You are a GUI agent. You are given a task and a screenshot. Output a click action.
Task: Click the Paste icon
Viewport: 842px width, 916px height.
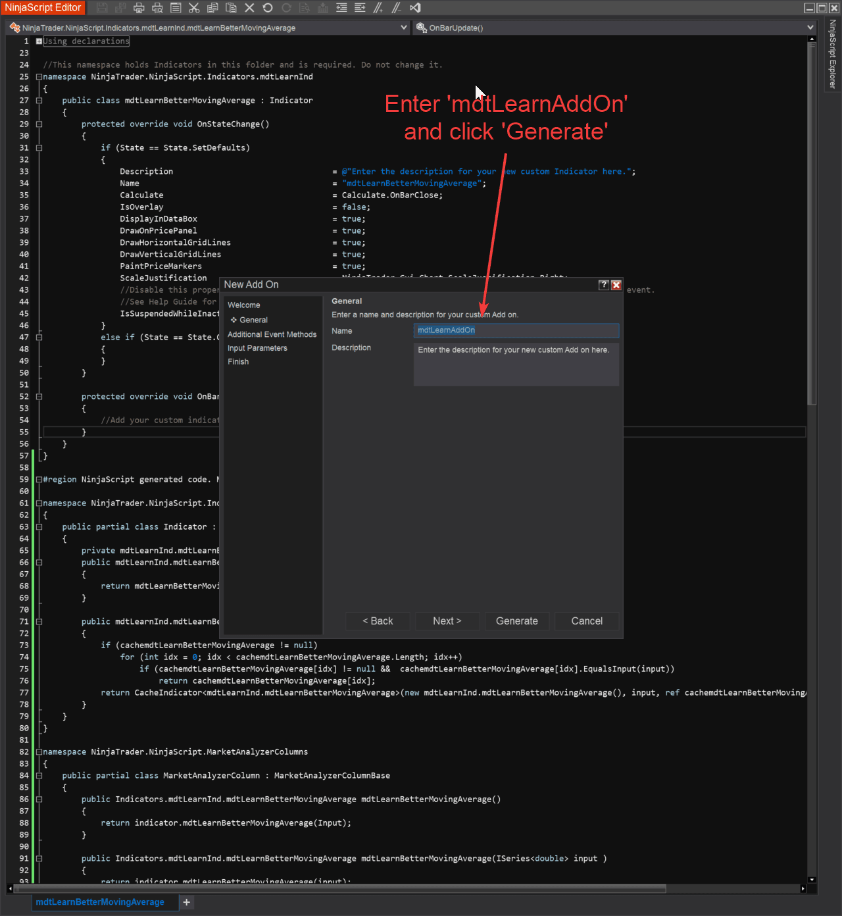[x=231, y=8]
